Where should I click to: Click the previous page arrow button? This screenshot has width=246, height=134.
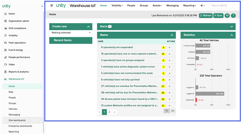click(x=99, y=112)
